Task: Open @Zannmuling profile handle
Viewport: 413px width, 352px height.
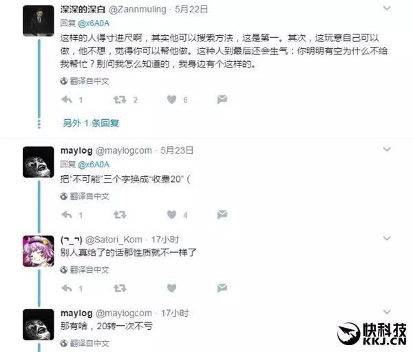Action: pyautogui.click(x=138, y=10)
